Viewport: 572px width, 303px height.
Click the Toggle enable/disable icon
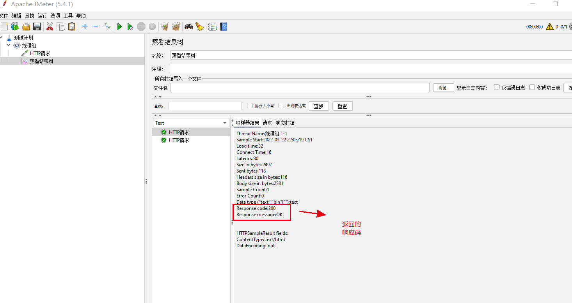click(107, 26)
